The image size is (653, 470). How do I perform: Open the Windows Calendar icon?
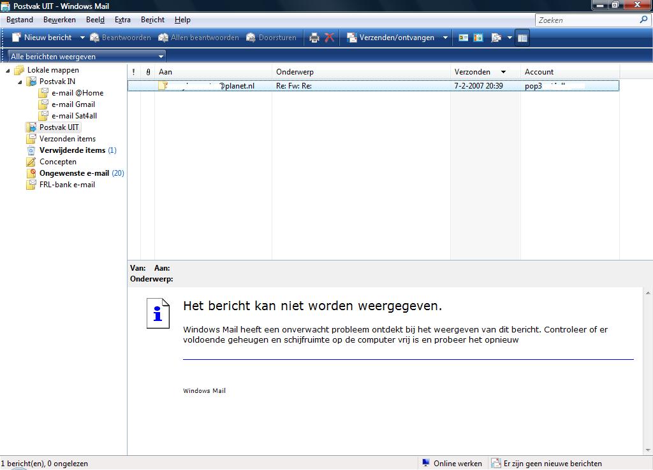point(478,38)
